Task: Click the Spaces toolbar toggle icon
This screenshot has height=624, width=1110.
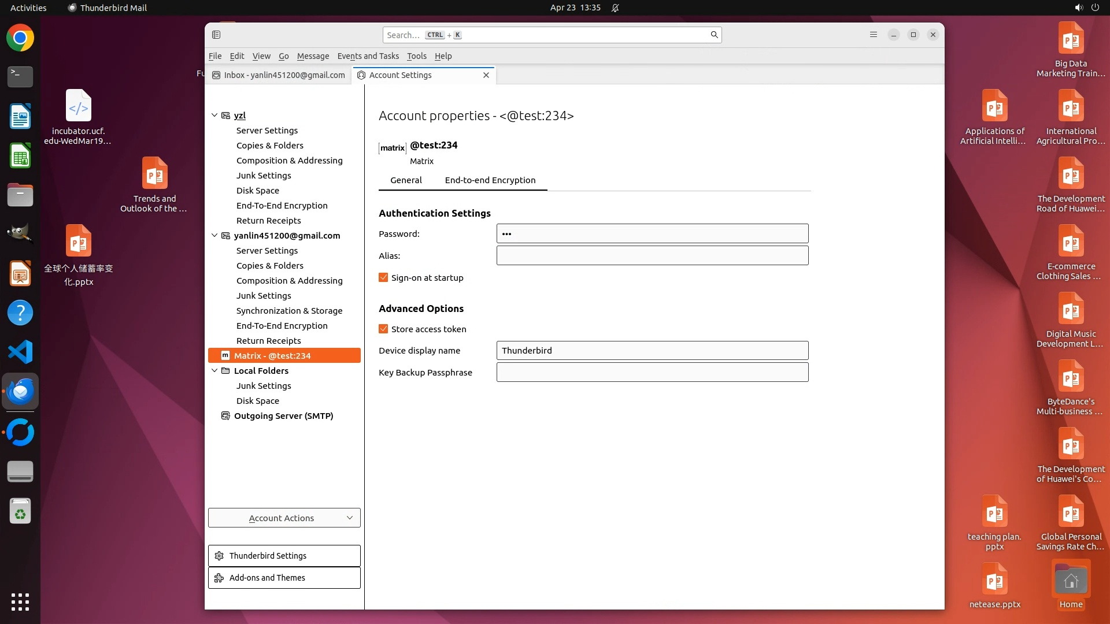Action: [216, 35]
